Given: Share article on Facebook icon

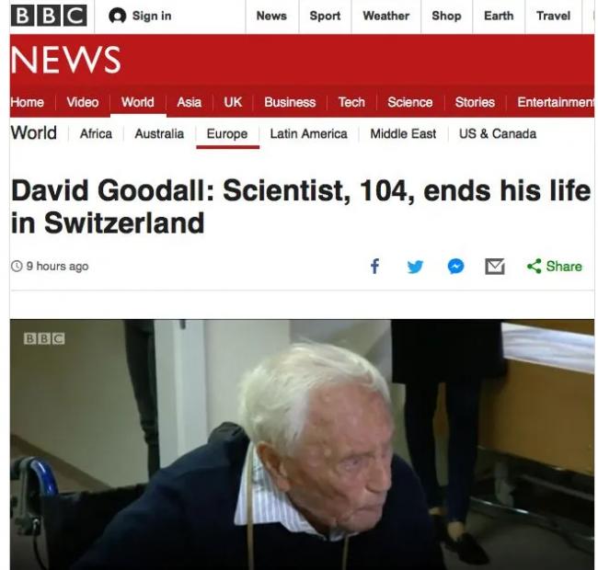Looking at the screenshot, I should (x=374, y=267).
